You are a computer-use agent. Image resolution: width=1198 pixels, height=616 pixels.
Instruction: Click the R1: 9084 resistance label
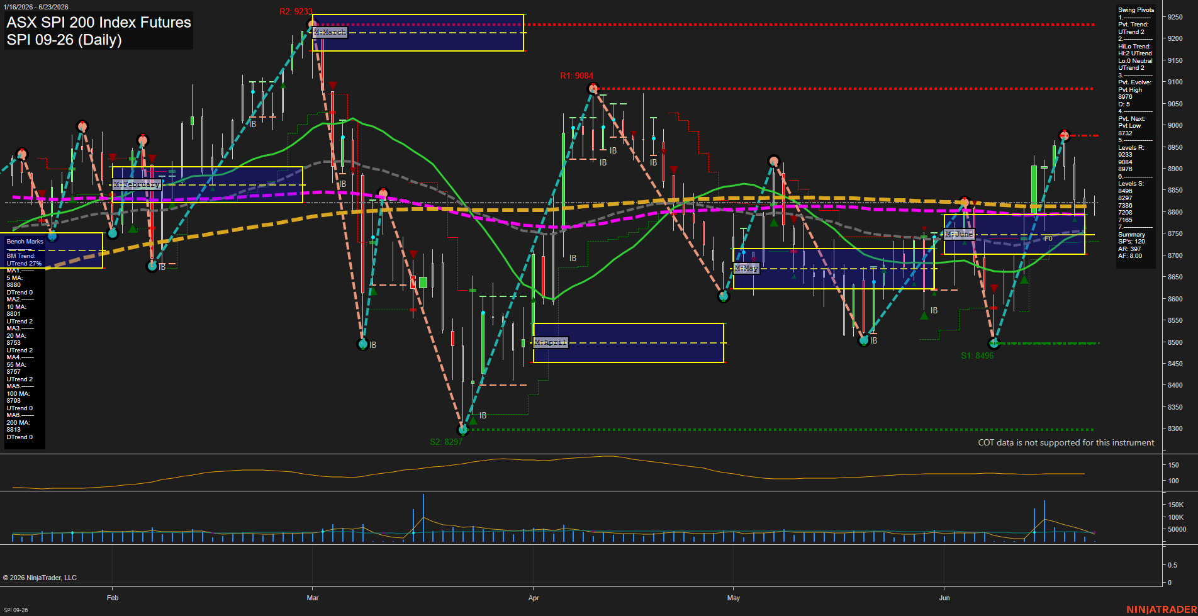pyautogui.click(x=576, y=76)
